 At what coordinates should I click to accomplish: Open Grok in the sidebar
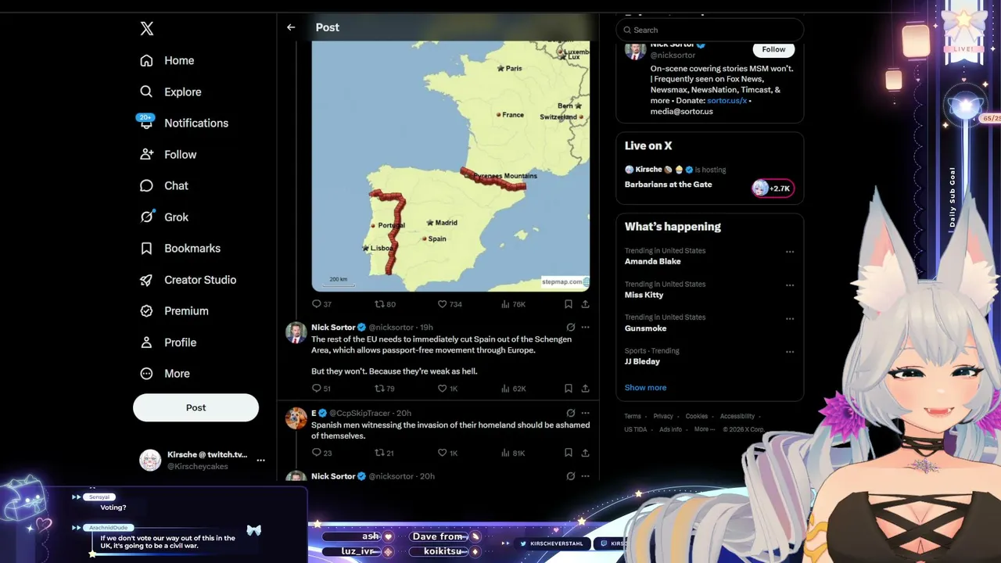pos(164,217)
